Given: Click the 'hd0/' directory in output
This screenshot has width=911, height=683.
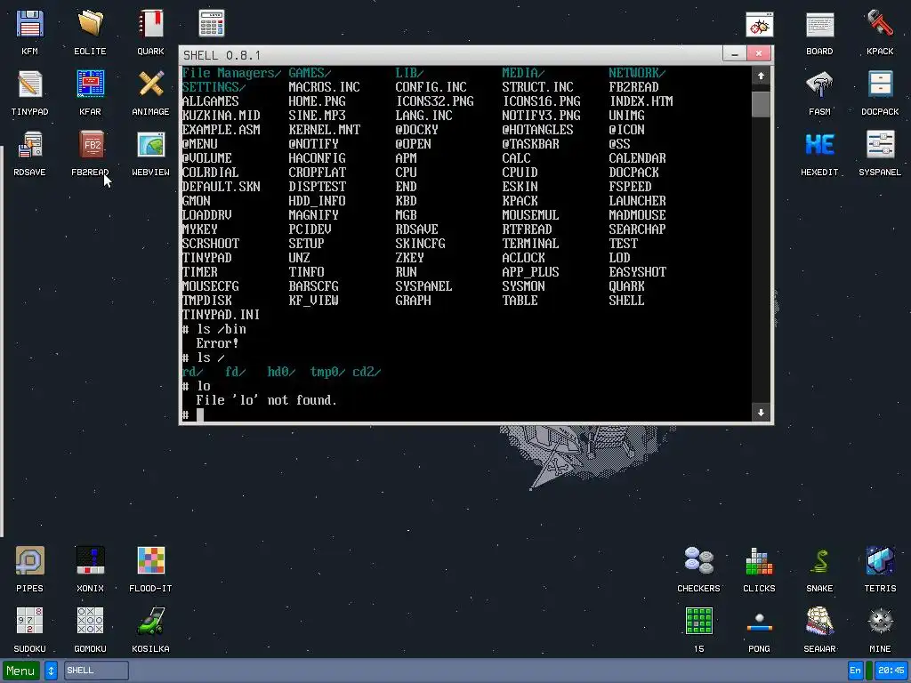Looking at the screenshot, I should pyautogui.click(x=281, y=372).
